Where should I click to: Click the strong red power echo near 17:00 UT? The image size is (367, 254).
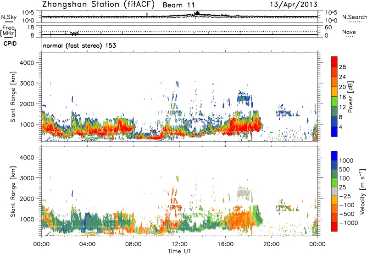[x=235, y=125]
